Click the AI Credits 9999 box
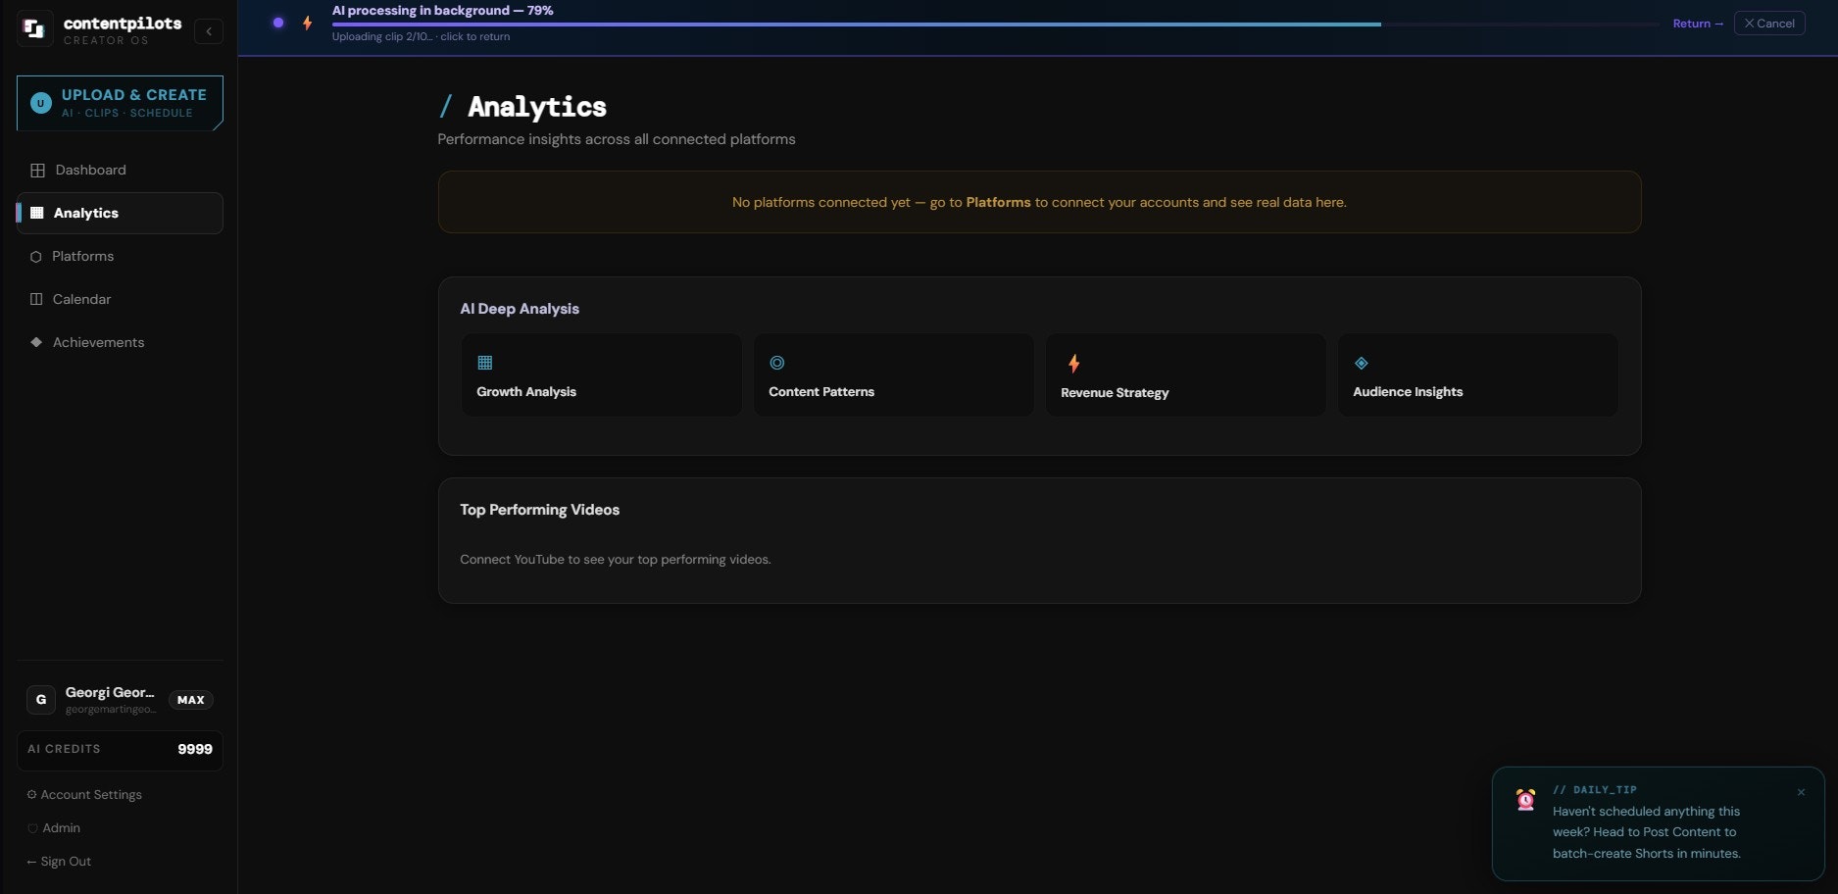The width and height of the screenshot is (1838, 894). [120, 750]
